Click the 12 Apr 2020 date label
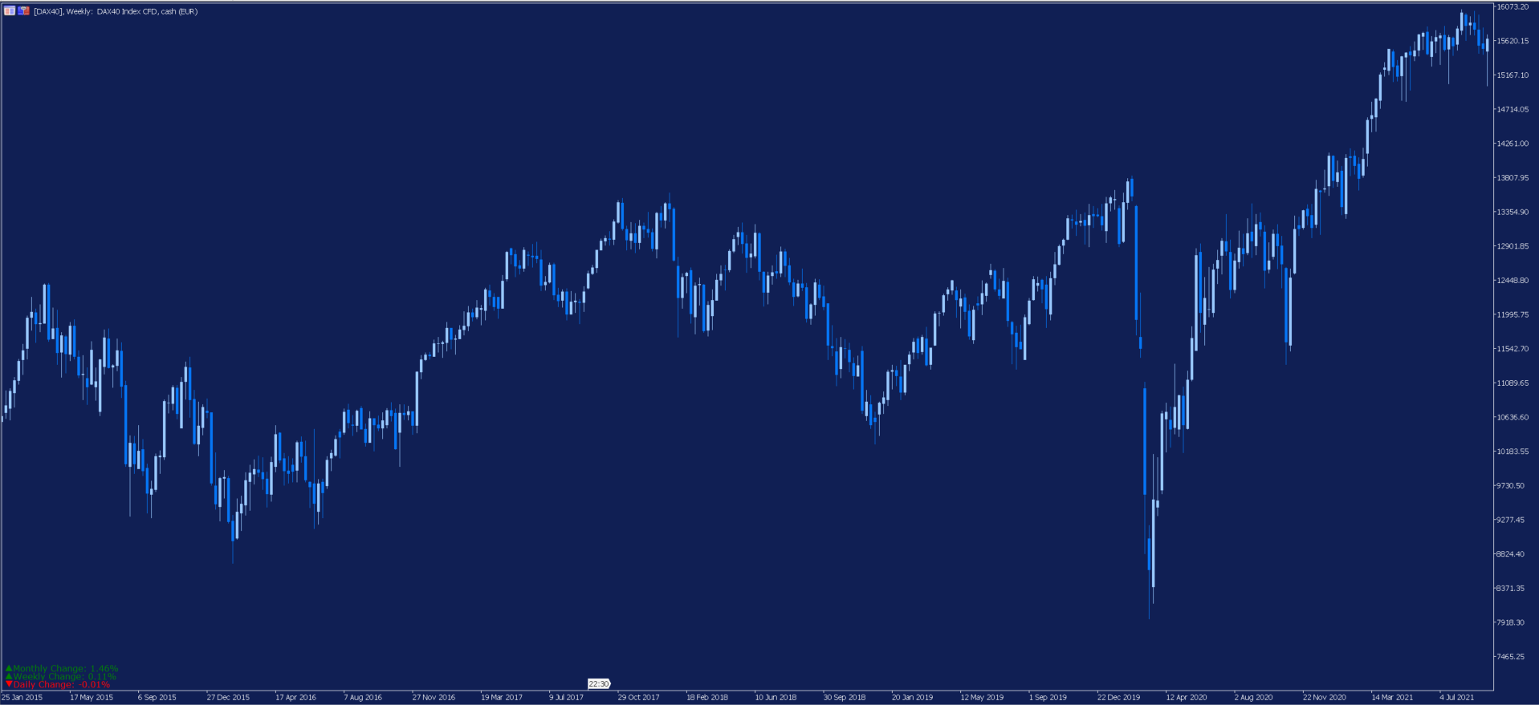The height and width of the screenshot is (705, 1539). [x=1187, y=697]
